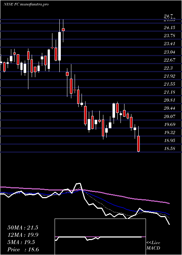The height and width of the screenshot is (255, 182).
Task: Click the 21.18 horizontal grid line
Action: click(91, 95)
